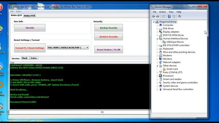
Task: Open Device Manager Action menu
Action: [163, 12]
